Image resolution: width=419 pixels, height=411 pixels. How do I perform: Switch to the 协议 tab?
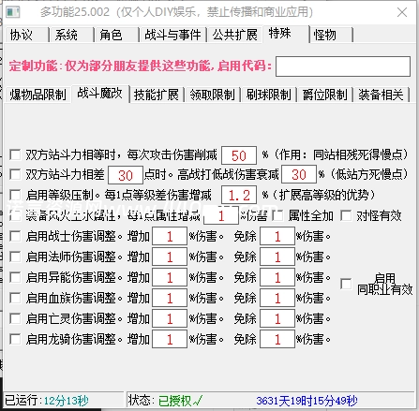(26, 35)
